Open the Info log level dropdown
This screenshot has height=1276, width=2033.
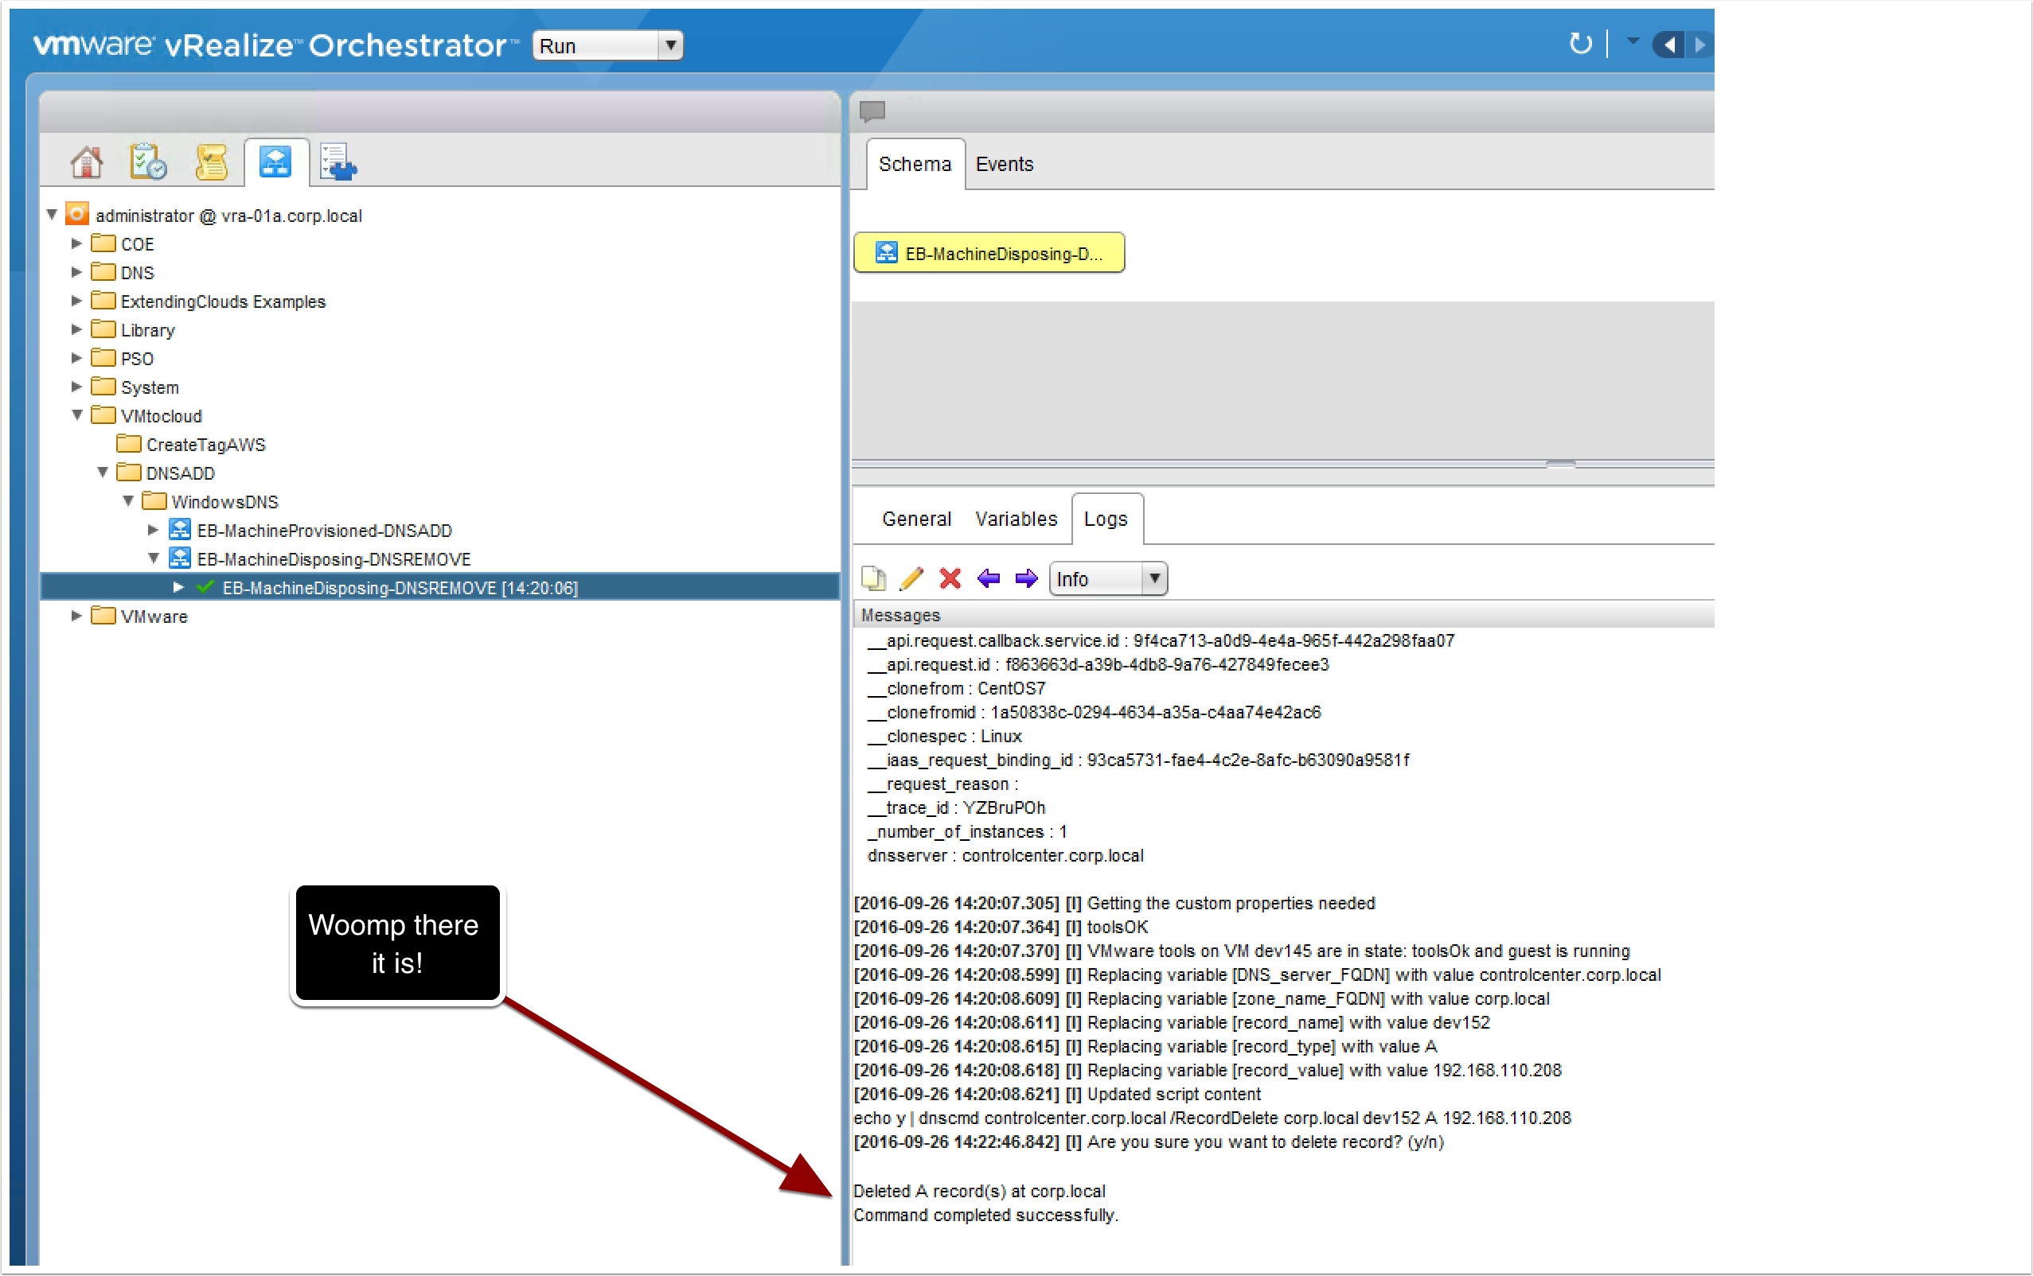(x=1108, y=579)
